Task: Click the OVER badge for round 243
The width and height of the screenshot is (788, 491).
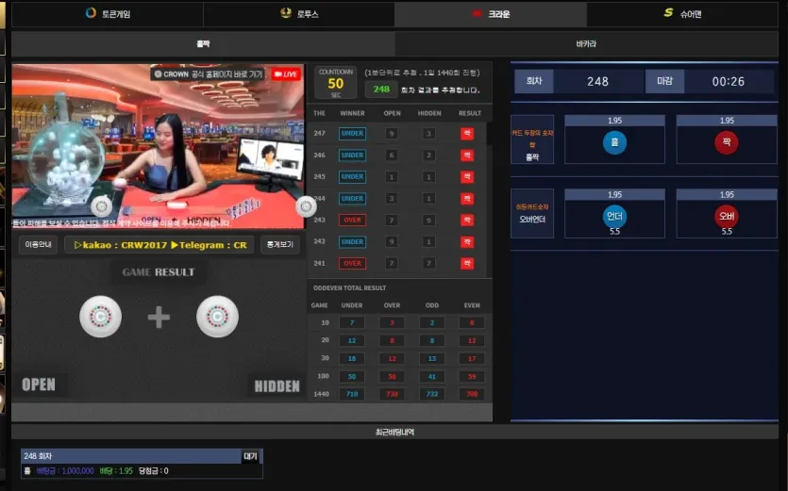Action: pos(352,220)
